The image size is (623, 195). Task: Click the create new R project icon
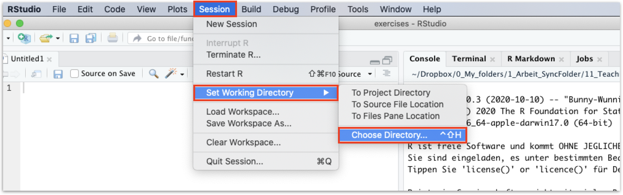(x=24, y=38)
